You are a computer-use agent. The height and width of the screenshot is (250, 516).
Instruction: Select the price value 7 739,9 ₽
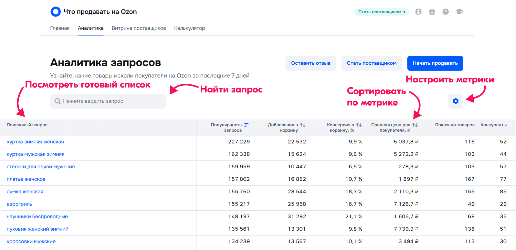406,229
